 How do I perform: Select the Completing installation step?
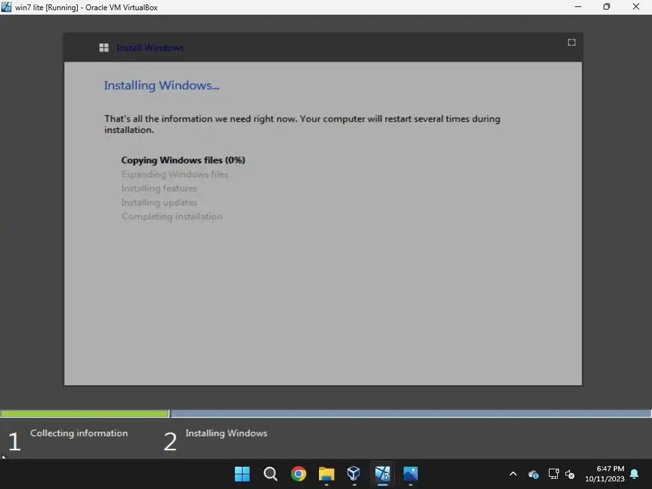coord(172,216)
